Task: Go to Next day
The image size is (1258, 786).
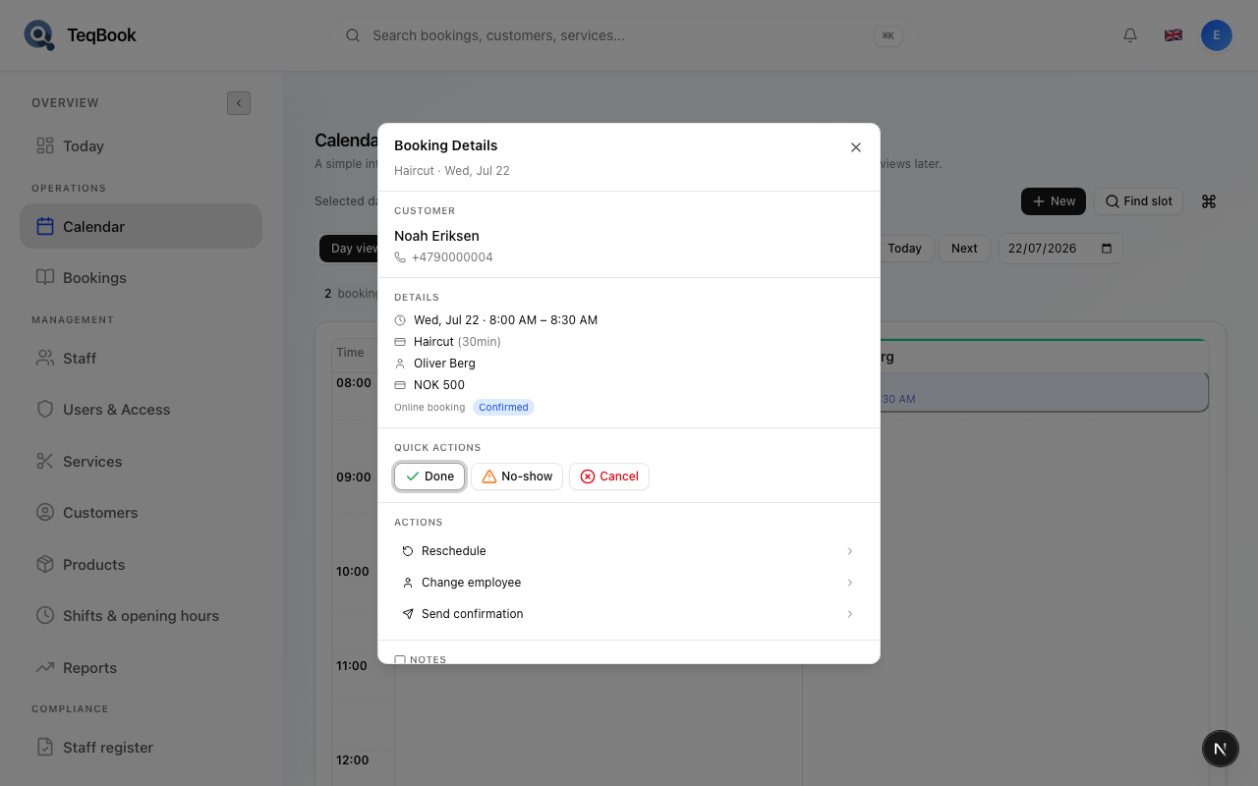Action: coord(964,249)
